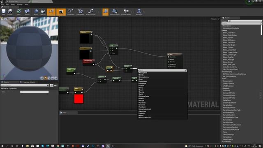Click the Palette search field
This screenshot has height=148, width=263.
pos(242,23)
